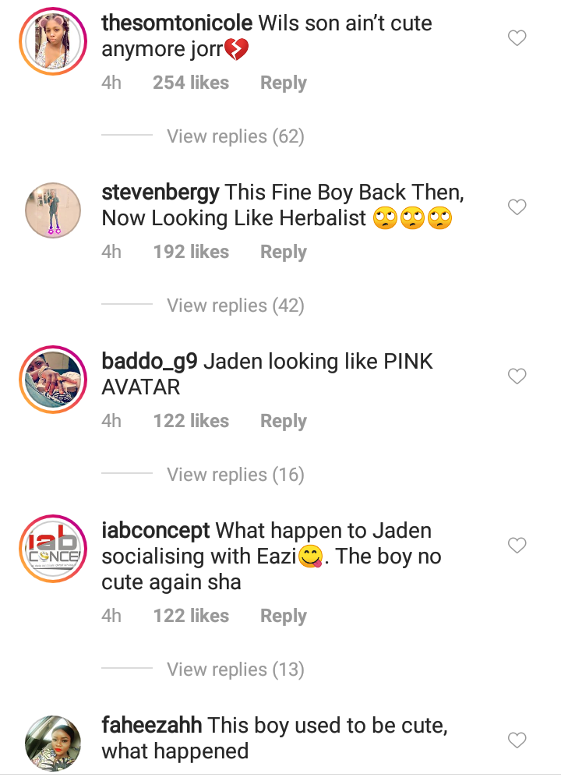Expand View replies (16)
Viewport: 561px width, 781px height.
(x=235, y=474)
